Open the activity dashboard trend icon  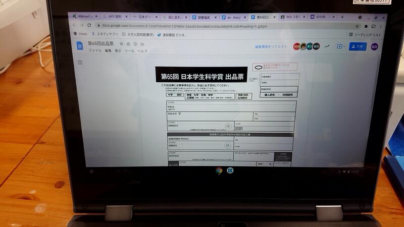327,46
